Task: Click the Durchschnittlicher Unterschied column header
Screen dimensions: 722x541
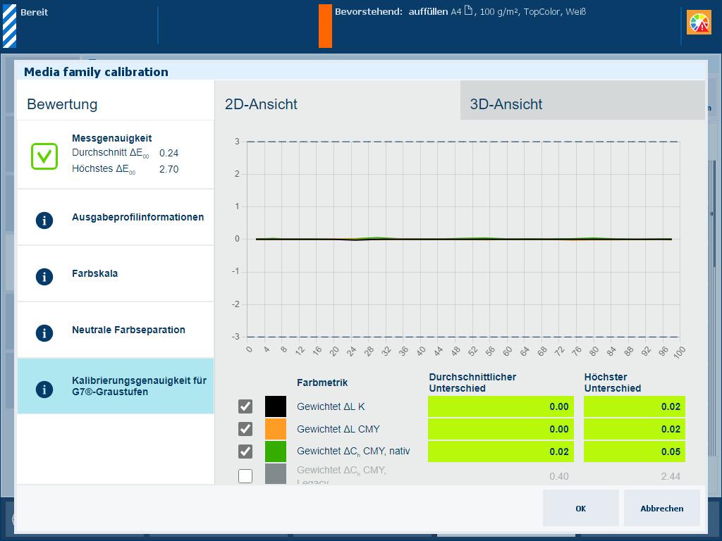Action: tap(472, 383)
